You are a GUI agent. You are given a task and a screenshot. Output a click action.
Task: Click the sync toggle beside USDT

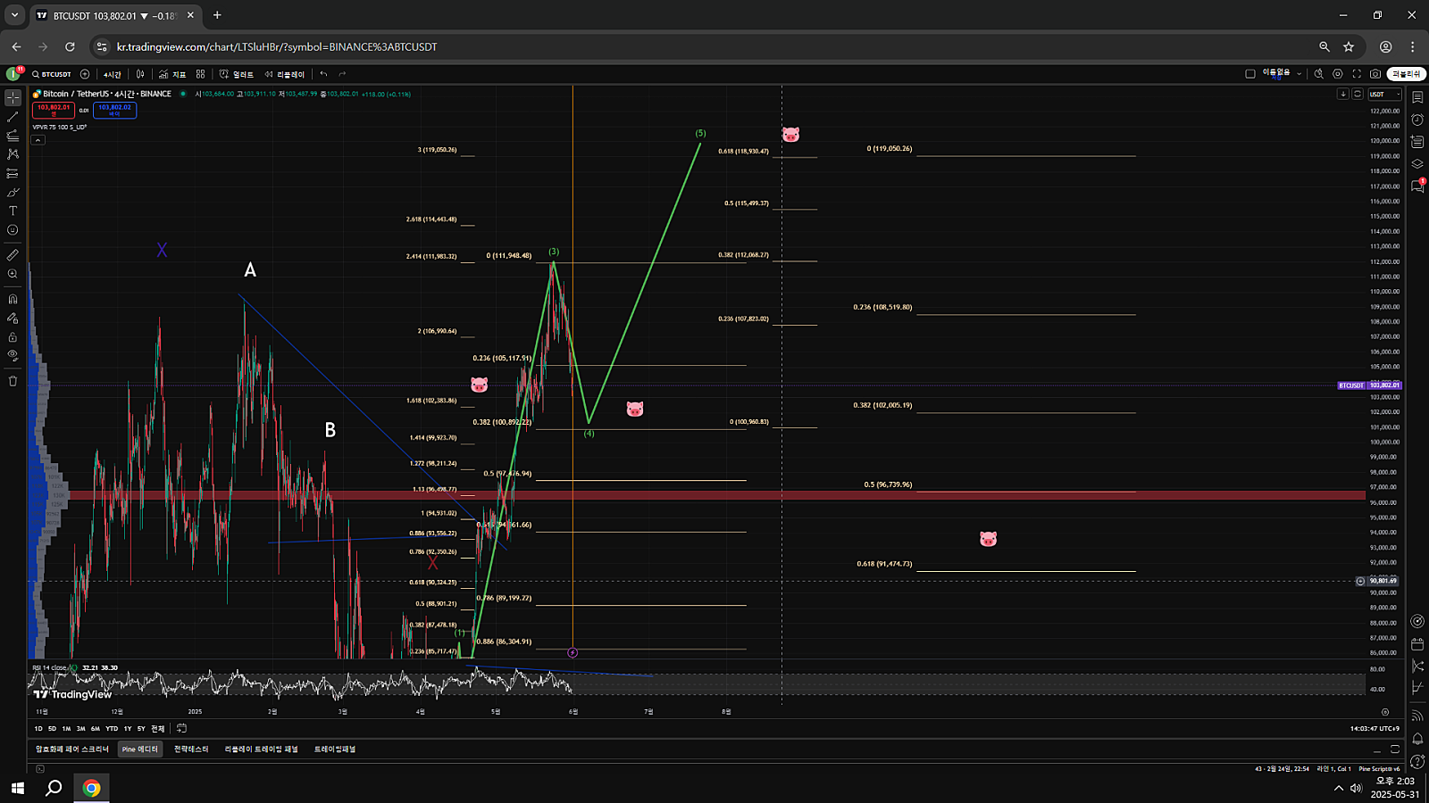tap(1358, 94)
